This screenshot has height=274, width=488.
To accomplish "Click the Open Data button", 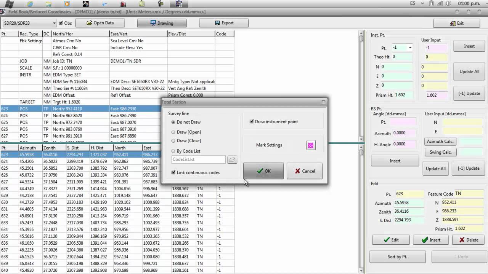I will (100, 23).
